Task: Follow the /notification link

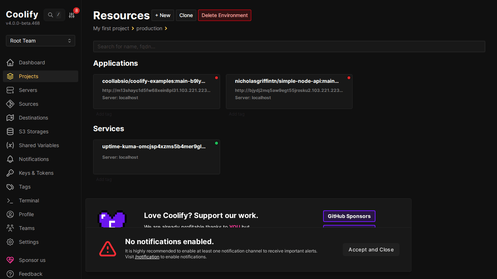Action: [147, 257]
